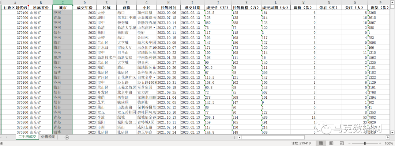Switch to Page Break Preview icon

click(x=342, y=143)
